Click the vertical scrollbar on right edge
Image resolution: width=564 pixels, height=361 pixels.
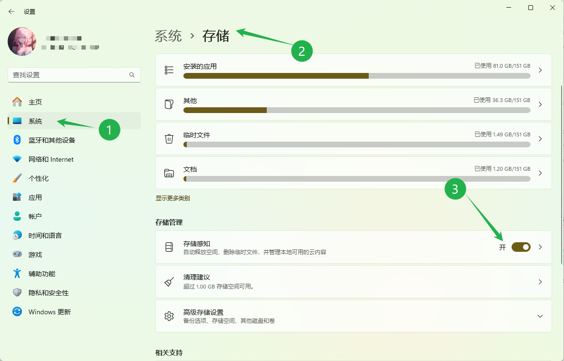coord(561,175)
